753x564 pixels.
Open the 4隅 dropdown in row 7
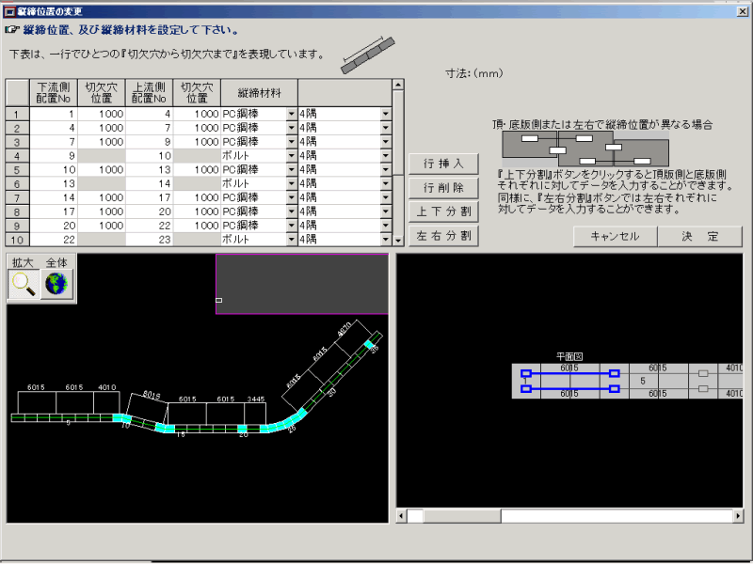385,198
